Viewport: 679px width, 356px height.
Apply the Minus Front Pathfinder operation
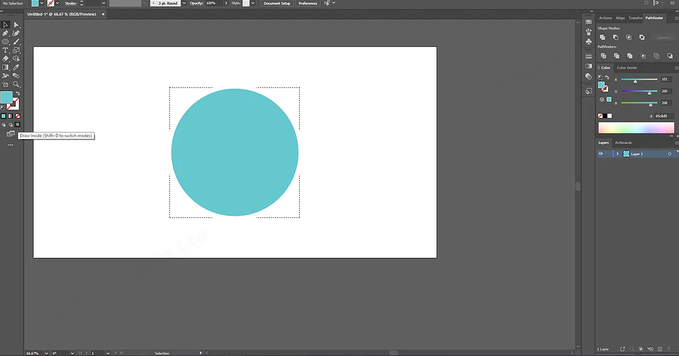click(616, 37)
